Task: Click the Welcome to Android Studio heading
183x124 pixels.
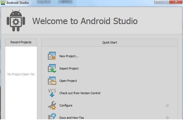Action: tap(85, 21)
